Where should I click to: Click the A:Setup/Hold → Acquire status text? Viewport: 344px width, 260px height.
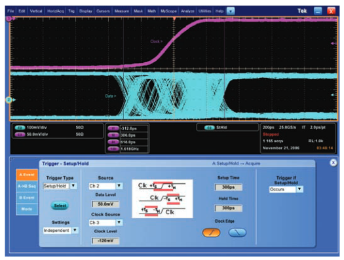236,163
